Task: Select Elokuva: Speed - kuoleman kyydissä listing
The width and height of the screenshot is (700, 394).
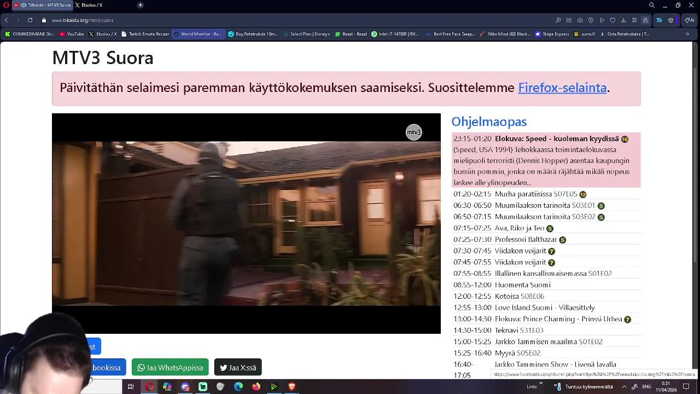Action: point(546,160)
